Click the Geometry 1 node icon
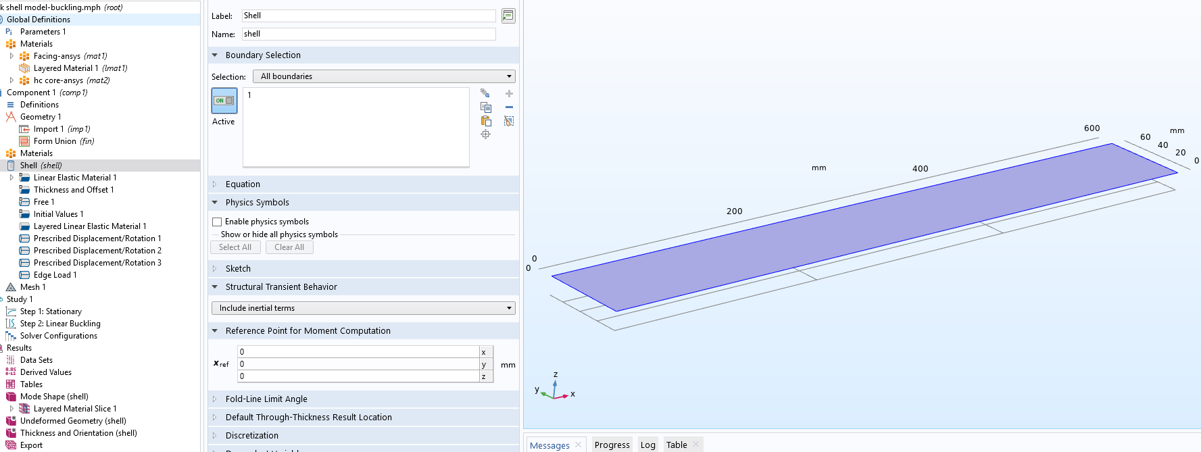Image resolution: width=1201 pixels, height=452 pixels. 11,117
